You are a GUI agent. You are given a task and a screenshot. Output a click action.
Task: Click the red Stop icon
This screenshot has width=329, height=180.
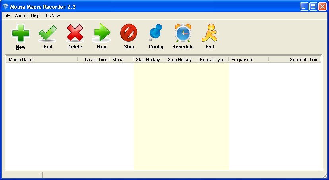pos(128,33)
